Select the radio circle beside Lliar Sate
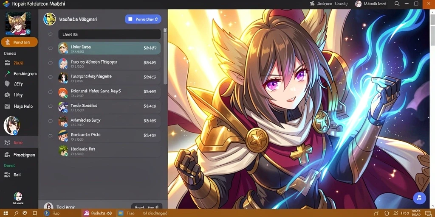Screen dimensions: 435x217 click(50, 48)
